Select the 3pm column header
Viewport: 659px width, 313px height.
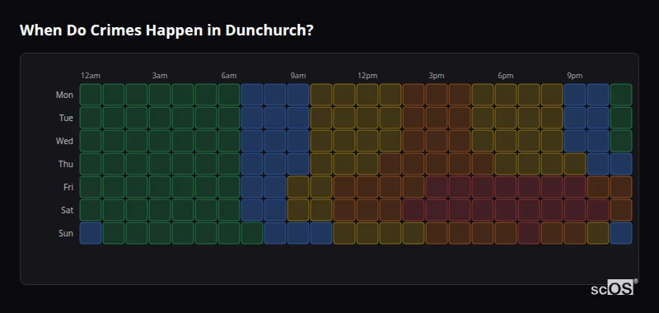[437, 76]
